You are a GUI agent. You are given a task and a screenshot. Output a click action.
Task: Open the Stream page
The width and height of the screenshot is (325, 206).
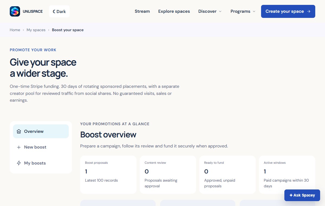142,11
